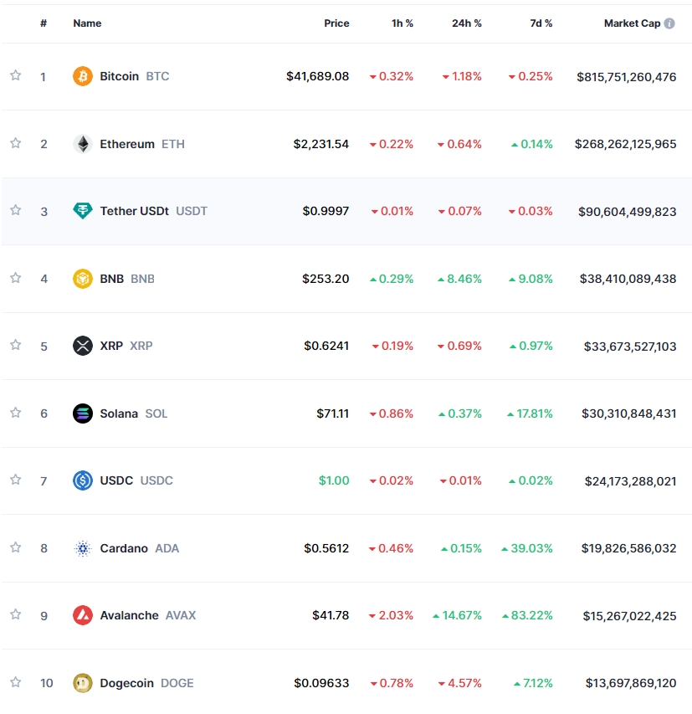Image resolution: width=692 pixels, height=714 pixels.
Task: Sort by 7d % column header
Action: tap(541, 23)
